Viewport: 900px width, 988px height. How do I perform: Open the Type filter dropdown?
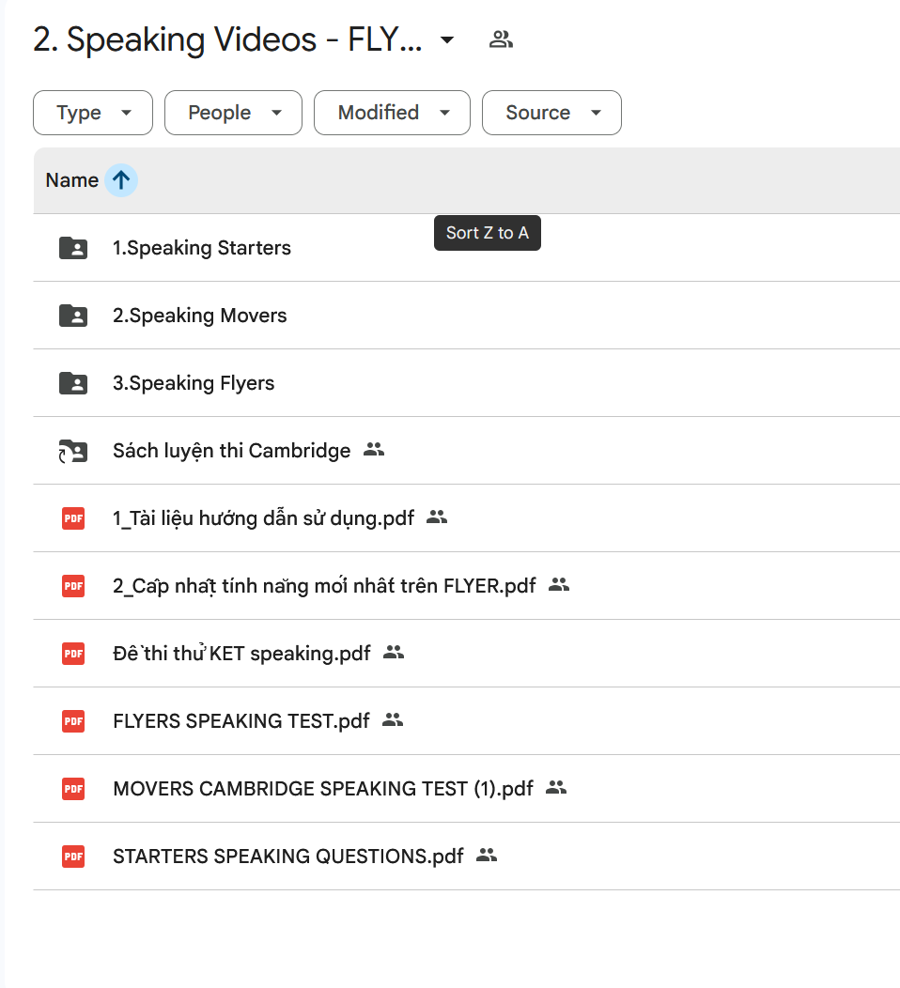click(x=93, y=113)
